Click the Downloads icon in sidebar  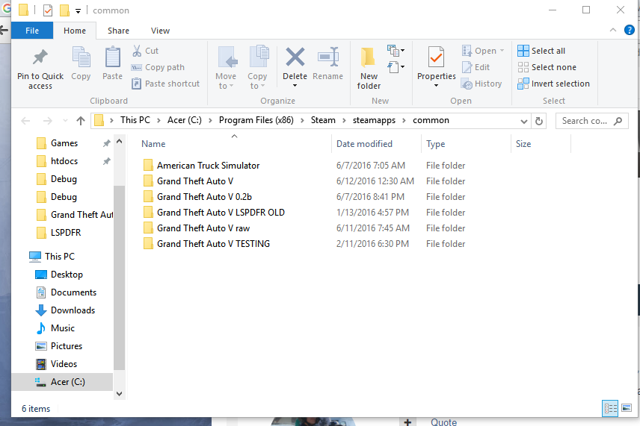[41, 310]
